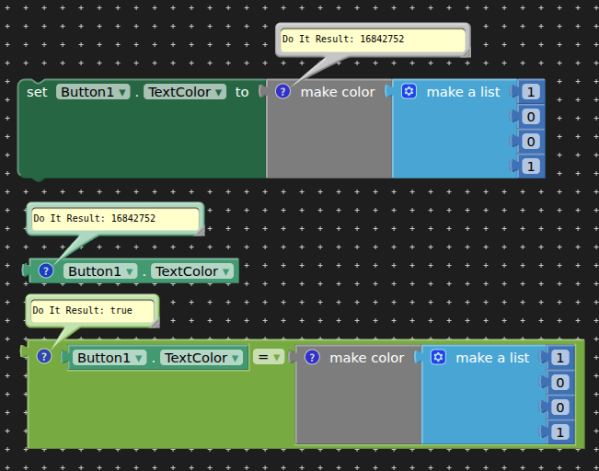Click the Do It Result true comment bubble
This screenshot has width=599, height=471.
(87, 311)
